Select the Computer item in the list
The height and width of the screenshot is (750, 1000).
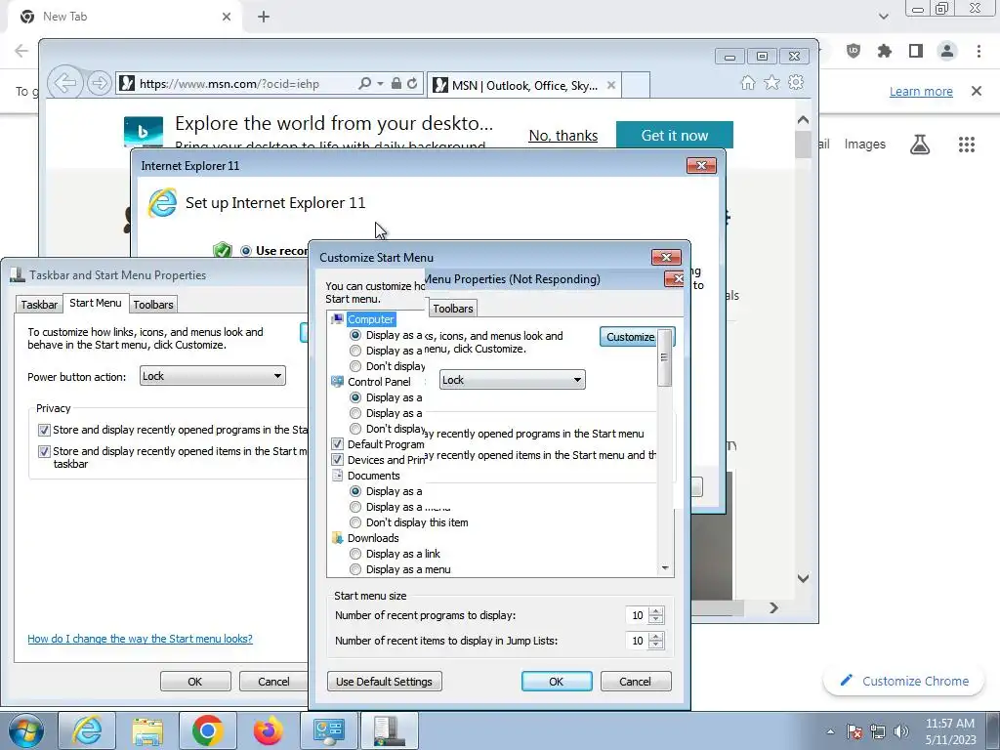click(x=370, y=319)
